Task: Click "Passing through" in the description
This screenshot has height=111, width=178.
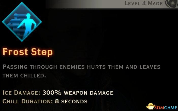Action: 30,67
